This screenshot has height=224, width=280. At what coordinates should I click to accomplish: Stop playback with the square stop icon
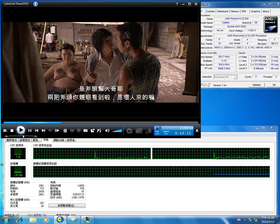pyautogui.click(x=12, y=131)
